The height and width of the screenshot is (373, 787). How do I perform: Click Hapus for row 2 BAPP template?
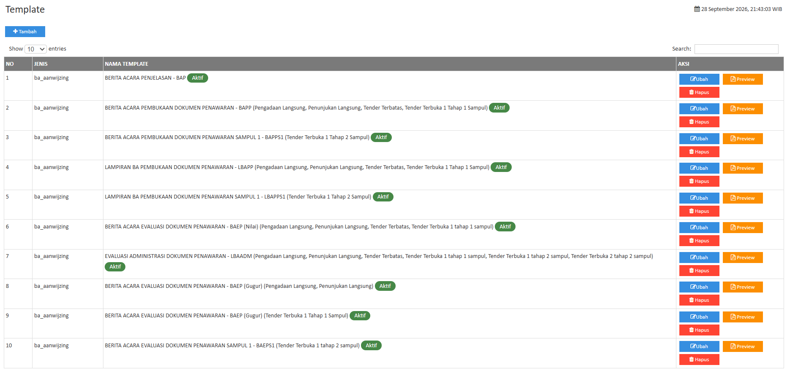(x=699, y=122)
